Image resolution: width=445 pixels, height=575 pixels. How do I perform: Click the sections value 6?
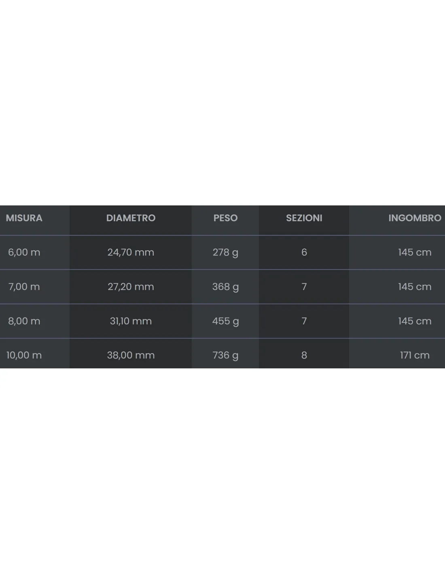(x=304, y=252)
